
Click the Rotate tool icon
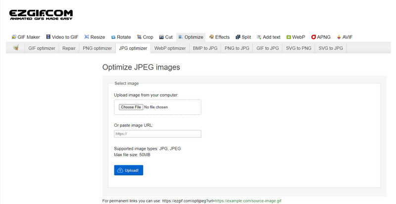[113, 37]
